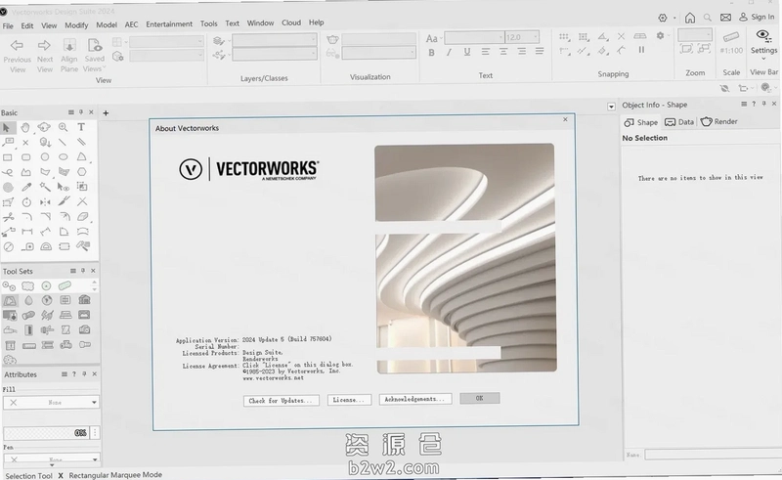Click the search magnifier in title bar
Screen dimensions: 782x480
tap(707, 18)
